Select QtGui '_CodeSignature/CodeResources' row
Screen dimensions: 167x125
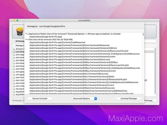[84, 82]
